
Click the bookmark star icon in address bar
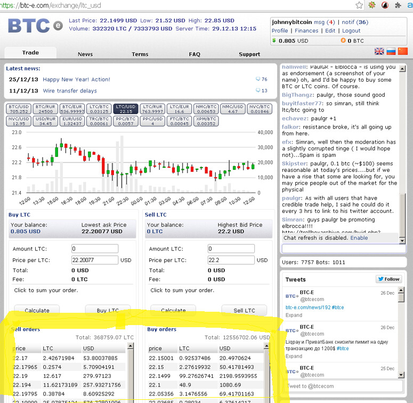(359, 5)
